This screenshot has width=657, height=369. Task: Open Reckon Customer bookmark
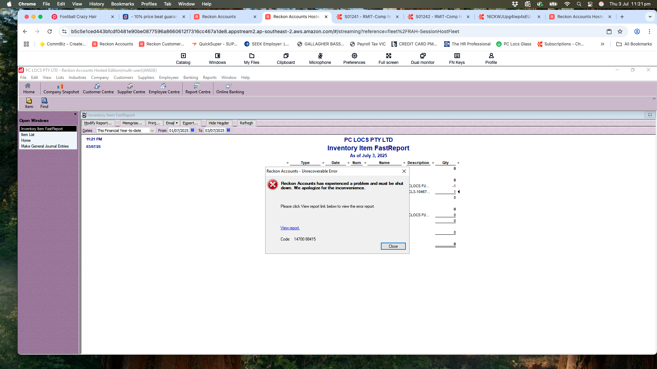click(x=162, y=44)
